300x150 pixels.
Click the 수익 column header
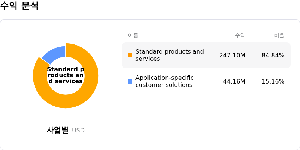click(x=240, y=35)
